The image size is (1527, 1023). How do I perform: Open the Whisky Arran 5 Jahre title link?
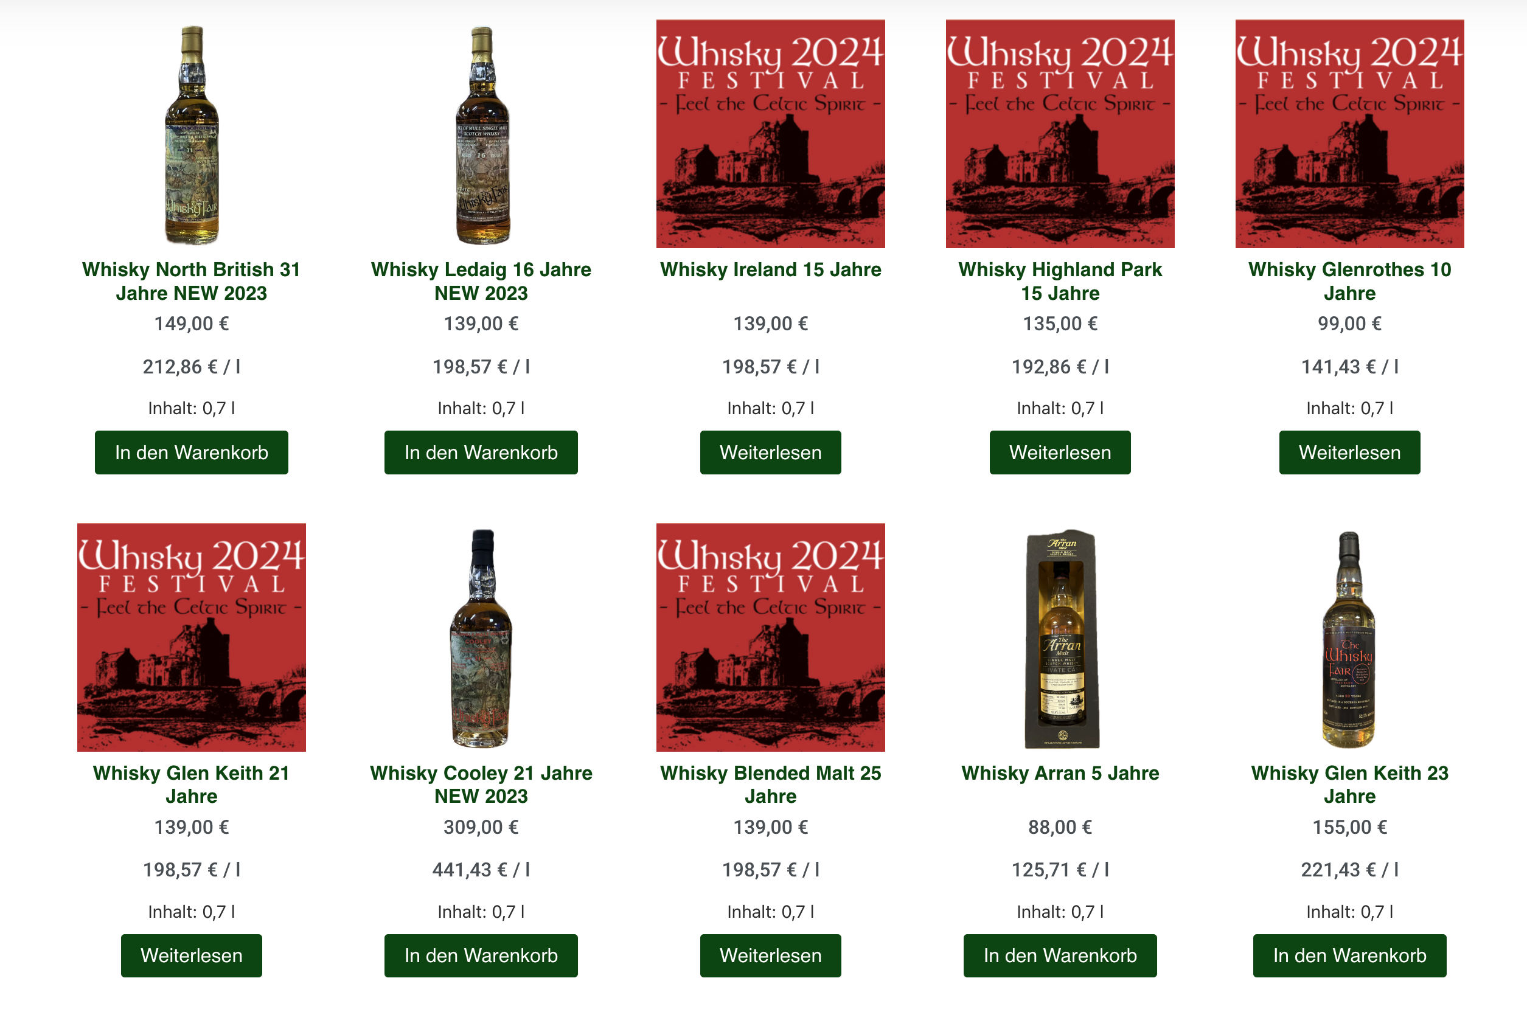pyautogui.click(x=1060, y=773)
